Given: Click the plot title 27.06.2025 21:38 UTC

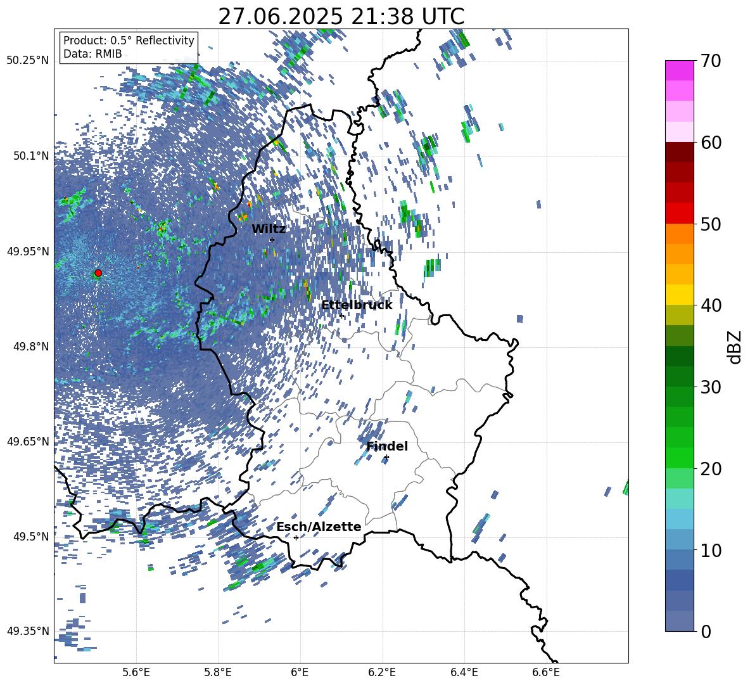Looking at the screenshot, I should [x=341, y=16].
